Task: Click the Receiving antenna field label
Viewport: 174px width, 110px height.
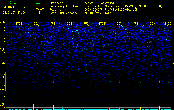Action: pyautogui.click(x=64, y=13)
